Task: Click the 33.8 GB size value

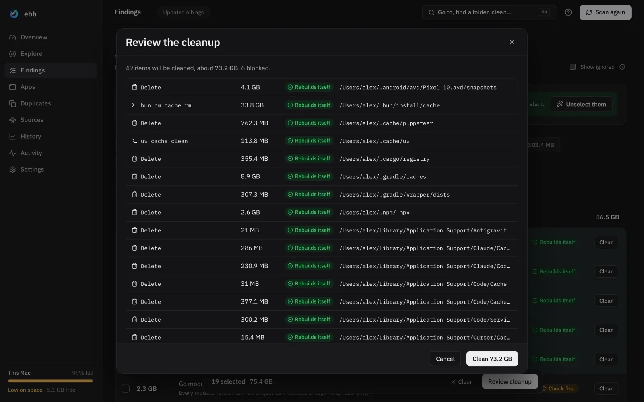Action: point(252,105)
